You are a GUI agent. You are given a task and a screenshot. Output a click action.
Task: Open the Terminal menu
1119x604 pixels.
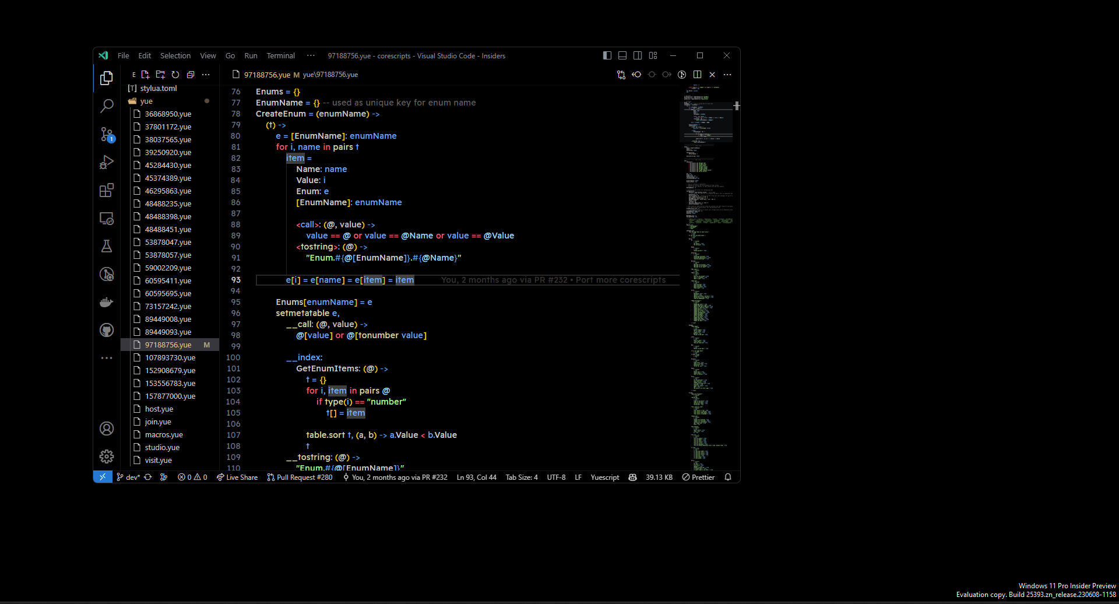(x=280, y=55)
